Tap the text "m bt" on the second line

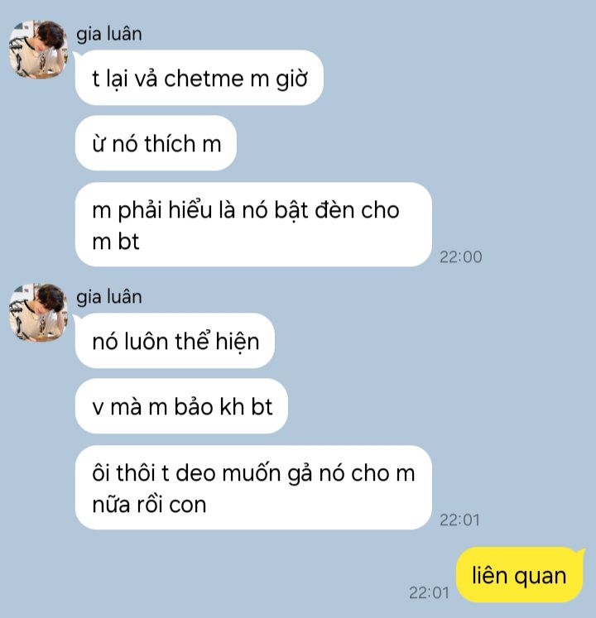pos(116,242)
